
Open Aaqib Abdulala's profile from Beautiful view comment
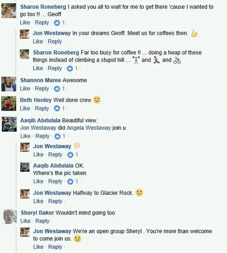click(40, 120)
